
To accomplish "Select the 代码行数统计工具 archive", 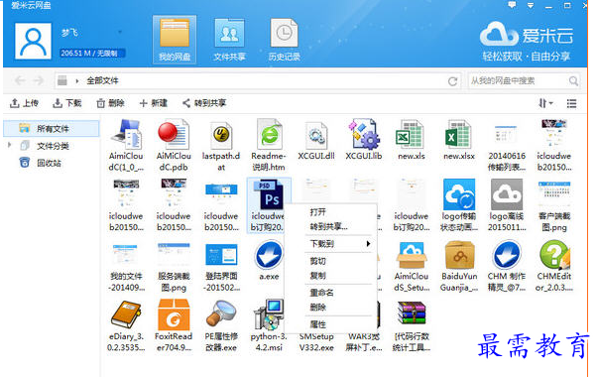I will (412, 325).
